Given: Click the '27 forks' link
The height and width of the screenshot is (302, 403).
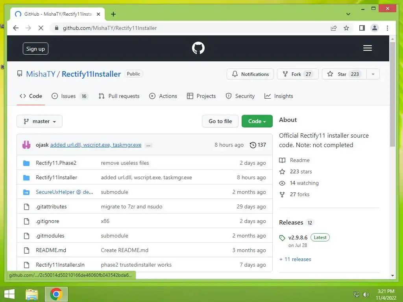Looking at the screenshot, I should click(299, 194).
